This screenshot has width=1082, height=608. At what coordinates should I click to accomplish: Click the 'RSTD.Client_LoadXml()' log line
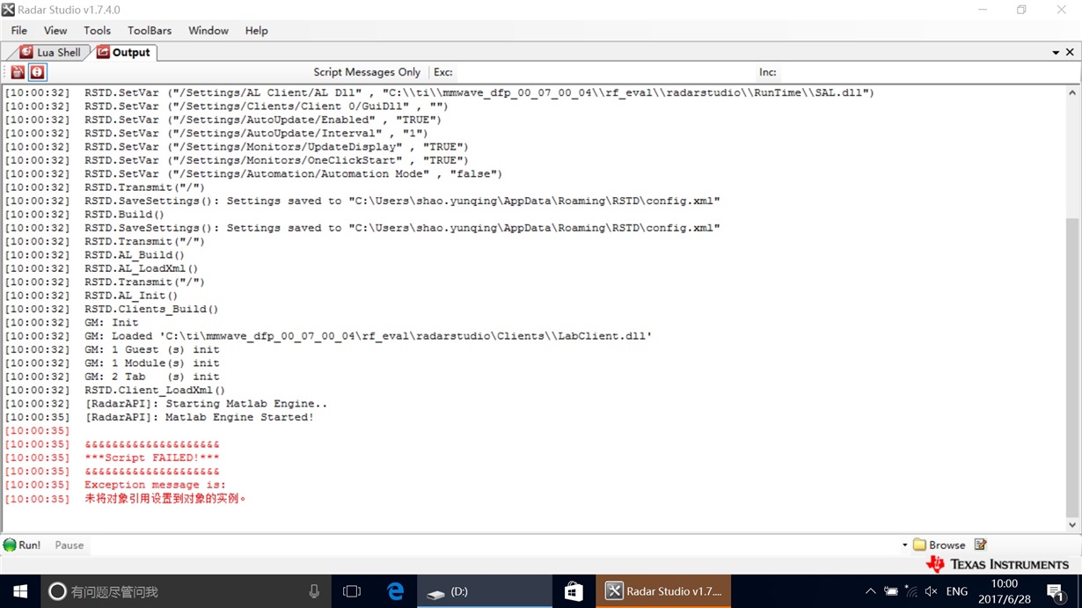coord(155,390)
